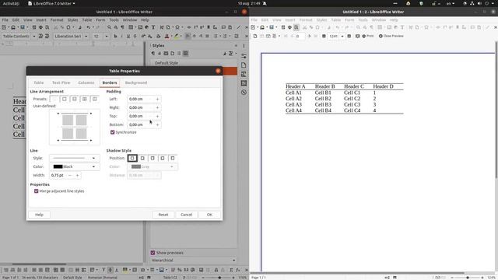Open Paragraph Styles in Styles sidebar
The width and height of the screenshot is (498, 280).
pyautogui.click(x=153, y=54)
